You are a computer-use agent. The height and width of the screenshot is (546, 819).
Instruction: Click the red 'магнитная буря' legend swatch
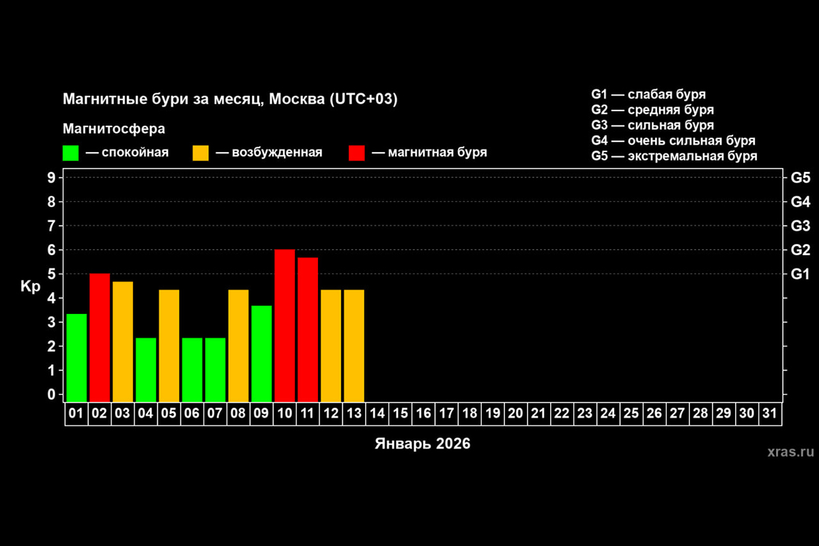(357, 153)
